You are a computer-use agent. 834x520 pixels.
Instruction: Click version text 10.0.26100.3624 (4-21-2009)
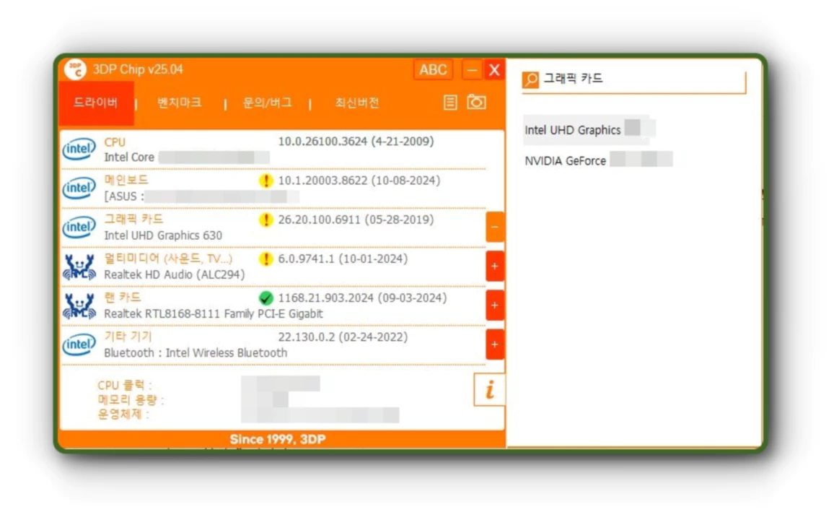click(356, 142)
